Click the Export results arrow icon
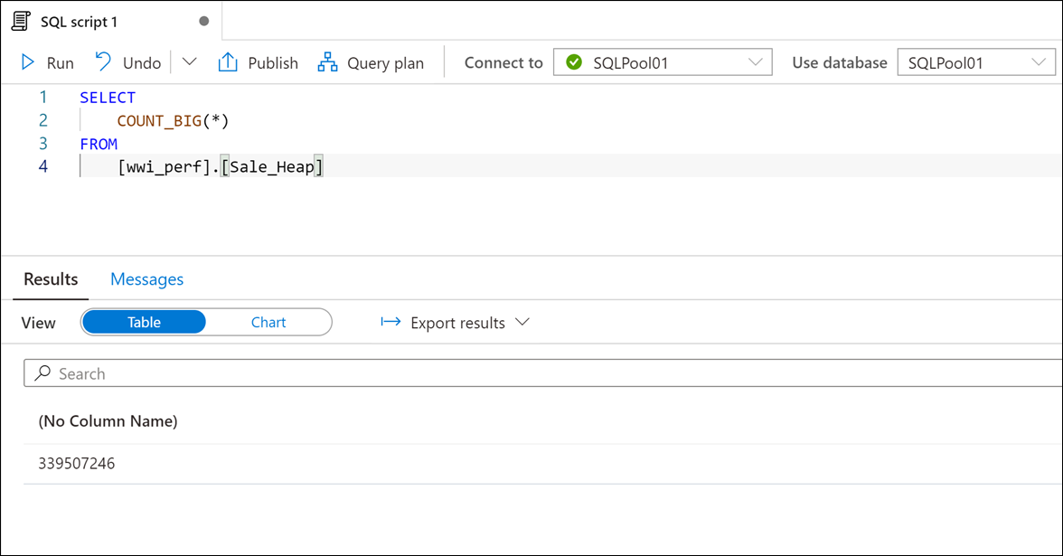The height and width of the screenshot is (556, 1063). tap(390, 322)
